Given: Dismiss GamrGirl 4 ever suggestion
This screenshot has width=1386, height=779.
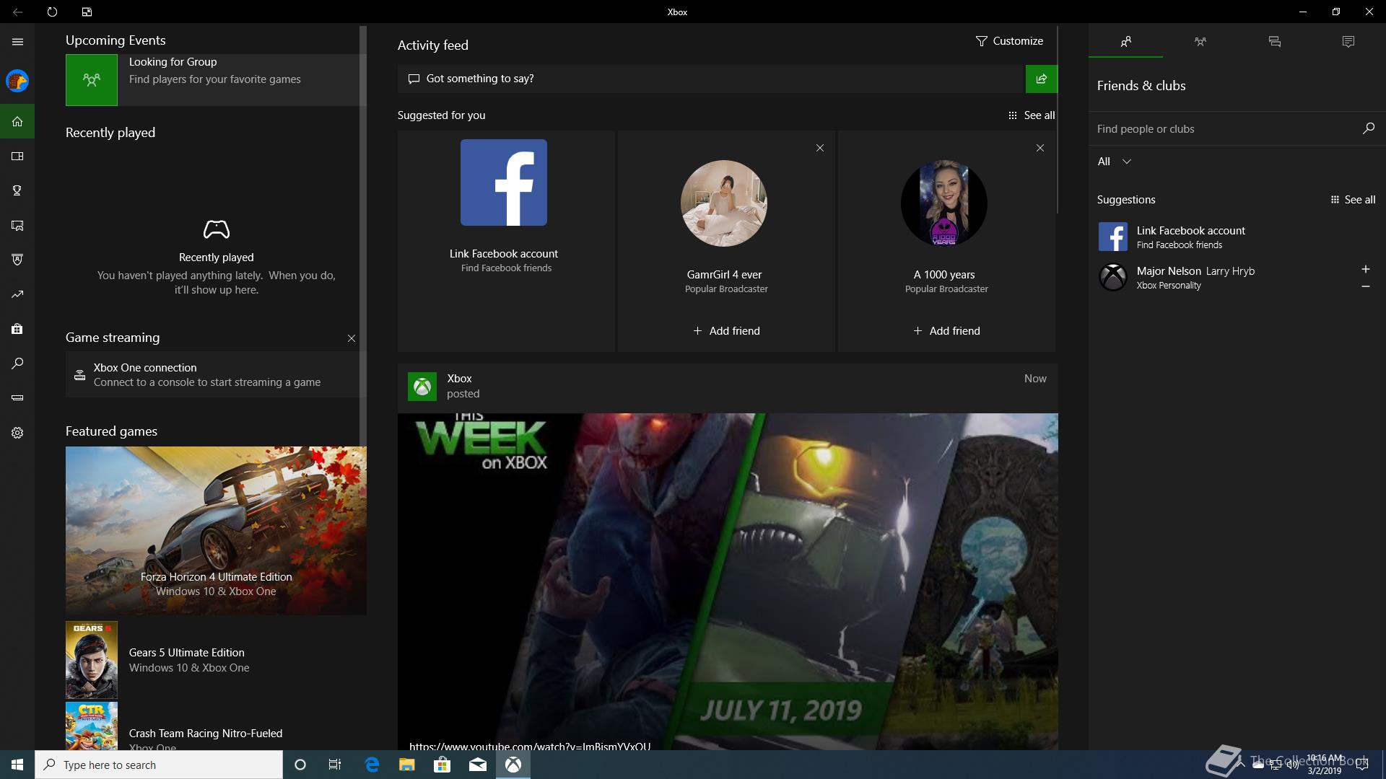Looking at the screenshot, I should (820, 148).
